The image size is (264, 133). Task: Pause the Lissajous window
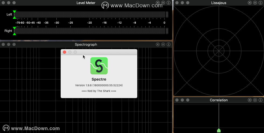click(255, 3)
